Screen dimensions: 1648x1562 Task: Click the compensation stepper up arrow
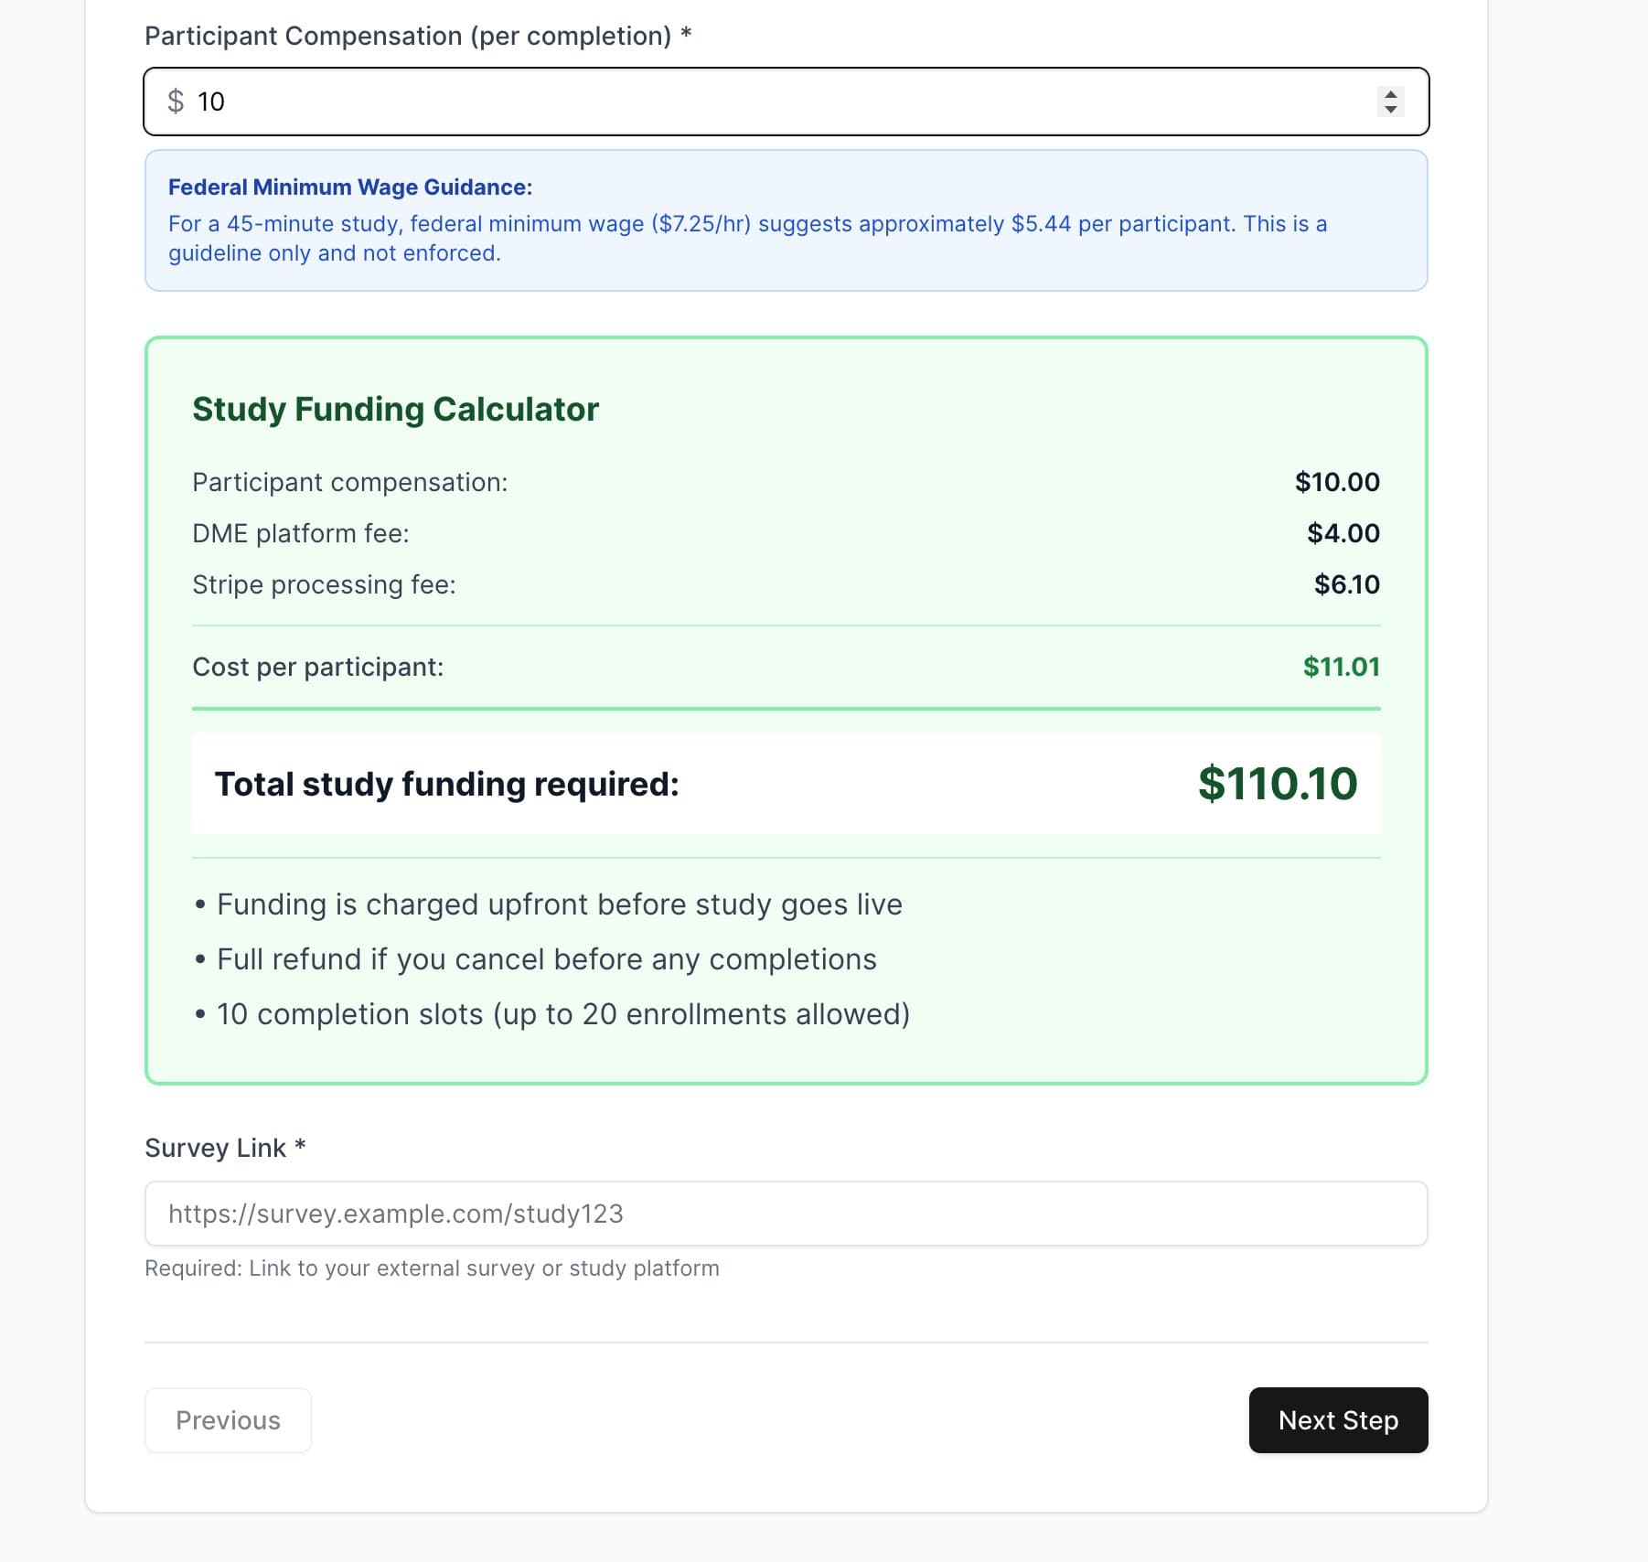click(x=1390, y=94)
